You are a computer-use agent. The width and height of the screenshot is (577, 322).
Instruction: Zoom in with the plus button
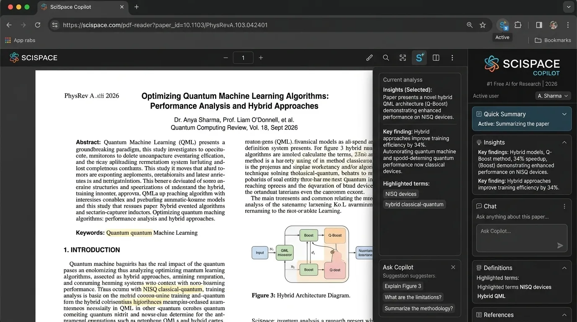[x=261, y=58]
